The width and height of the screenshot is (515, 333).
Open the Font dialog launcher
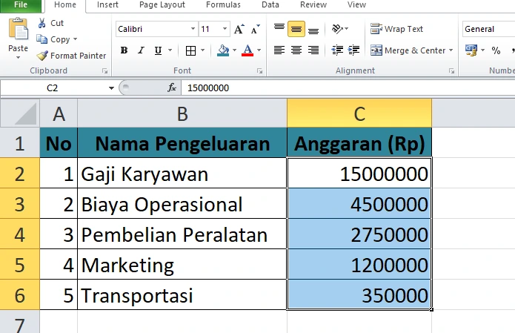pos(259,70)
